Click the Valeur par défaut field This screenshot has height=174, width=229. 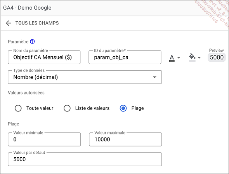[85, 159]
